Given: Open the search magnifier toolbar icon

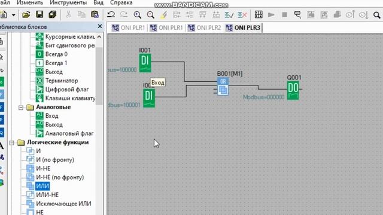Looking at the screenshot, I should click(376, 15).
